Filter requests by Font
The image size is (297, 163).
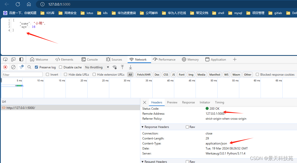[182, 75]
